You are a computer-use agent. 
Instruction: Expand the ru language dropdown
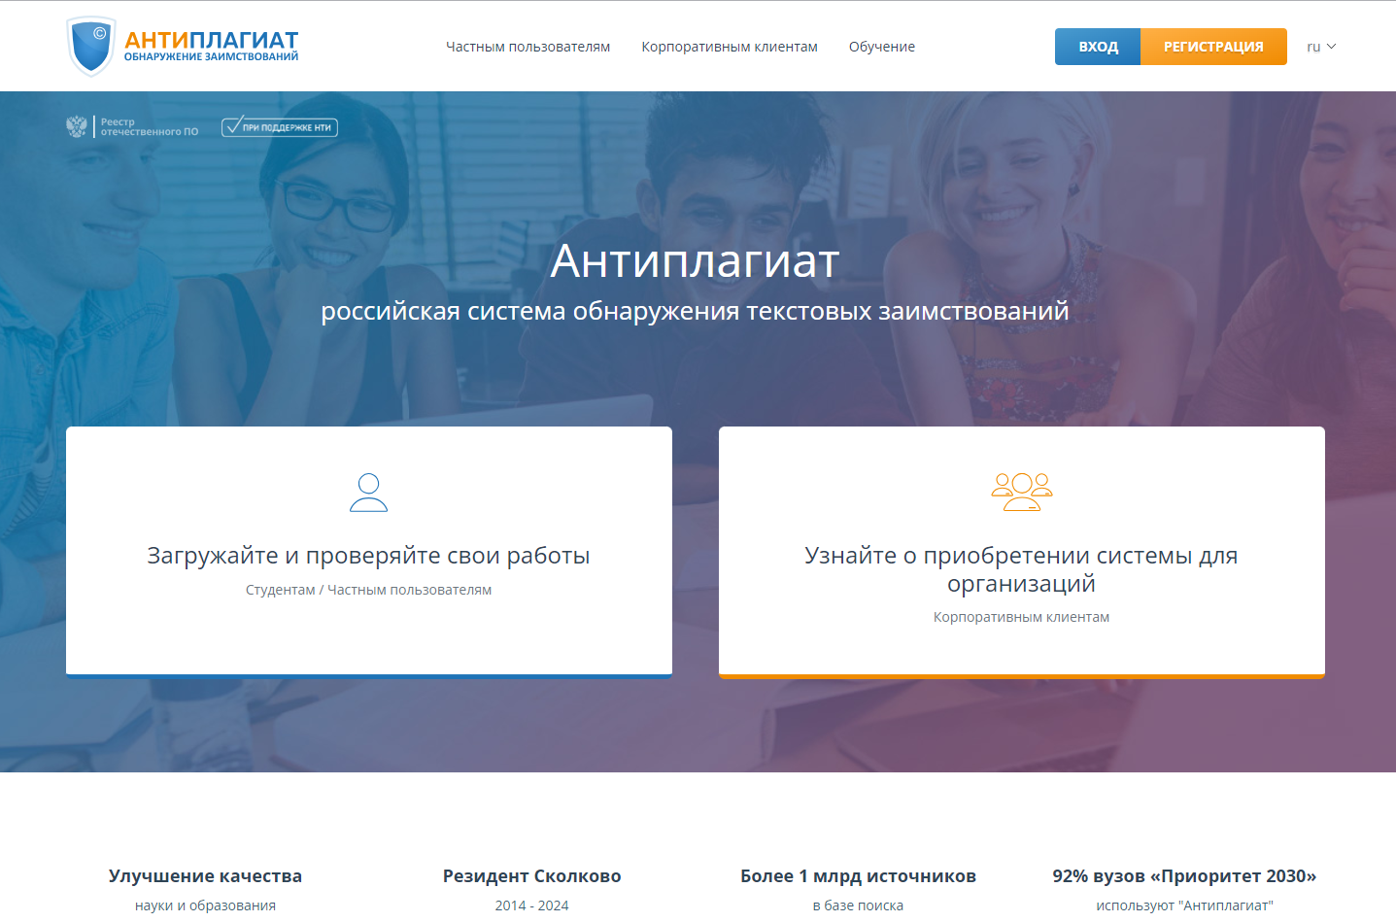pos(1321,47)
